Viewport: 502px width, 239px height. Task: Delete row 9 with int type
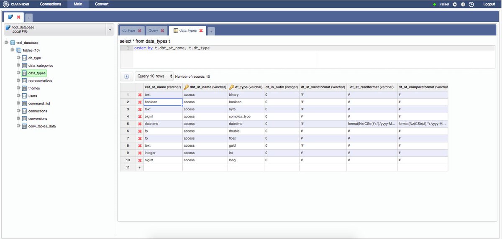(140, 153)
